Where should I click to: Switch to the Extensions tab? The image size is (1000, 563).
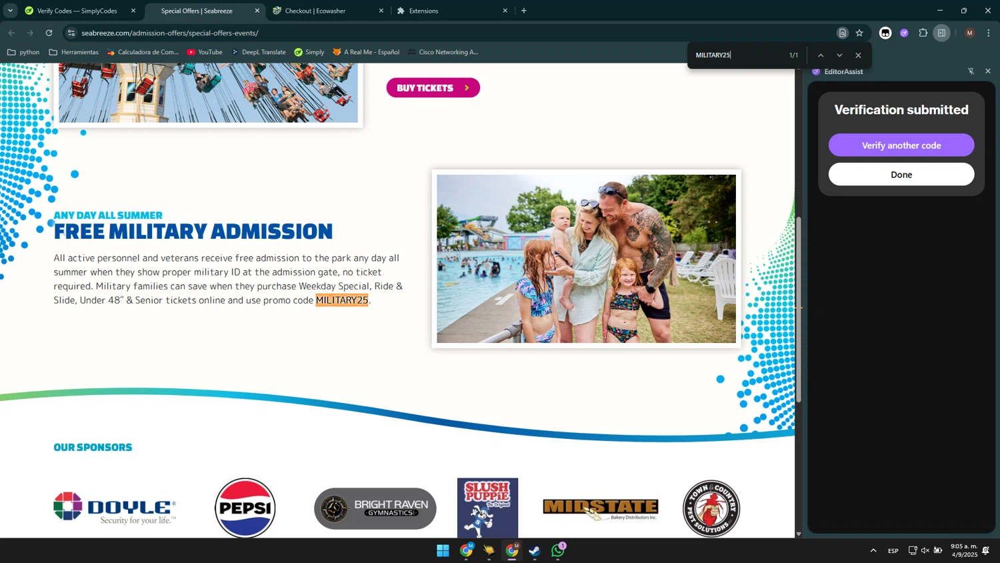[x=424, y=11]
